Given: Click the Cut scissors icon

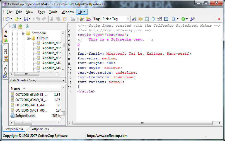Looking at the screenshot, I should tap(52, 19).
